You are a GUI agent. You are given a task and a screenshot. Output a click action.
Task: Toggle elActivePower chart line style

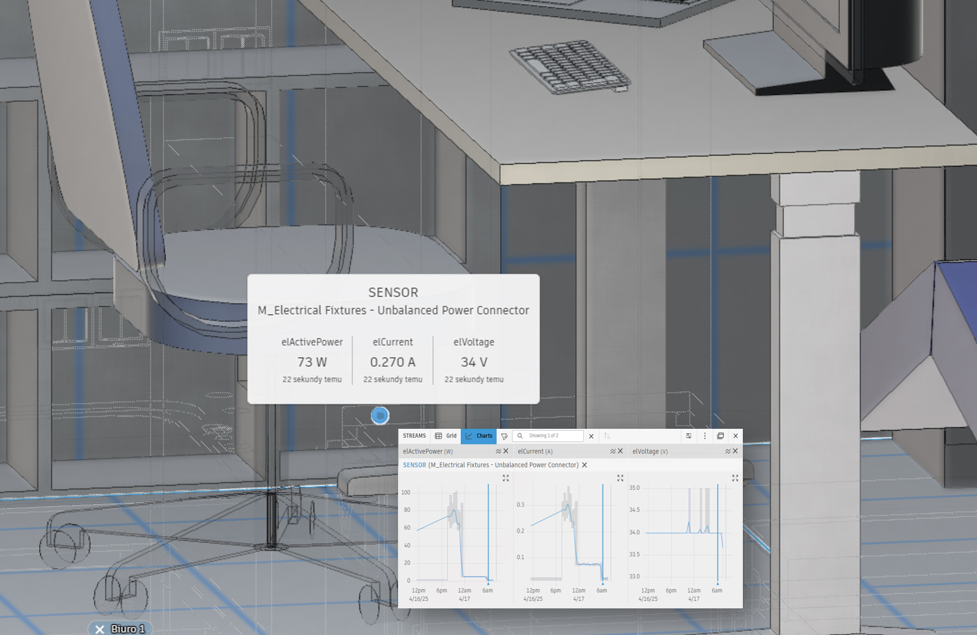(498, 451)
